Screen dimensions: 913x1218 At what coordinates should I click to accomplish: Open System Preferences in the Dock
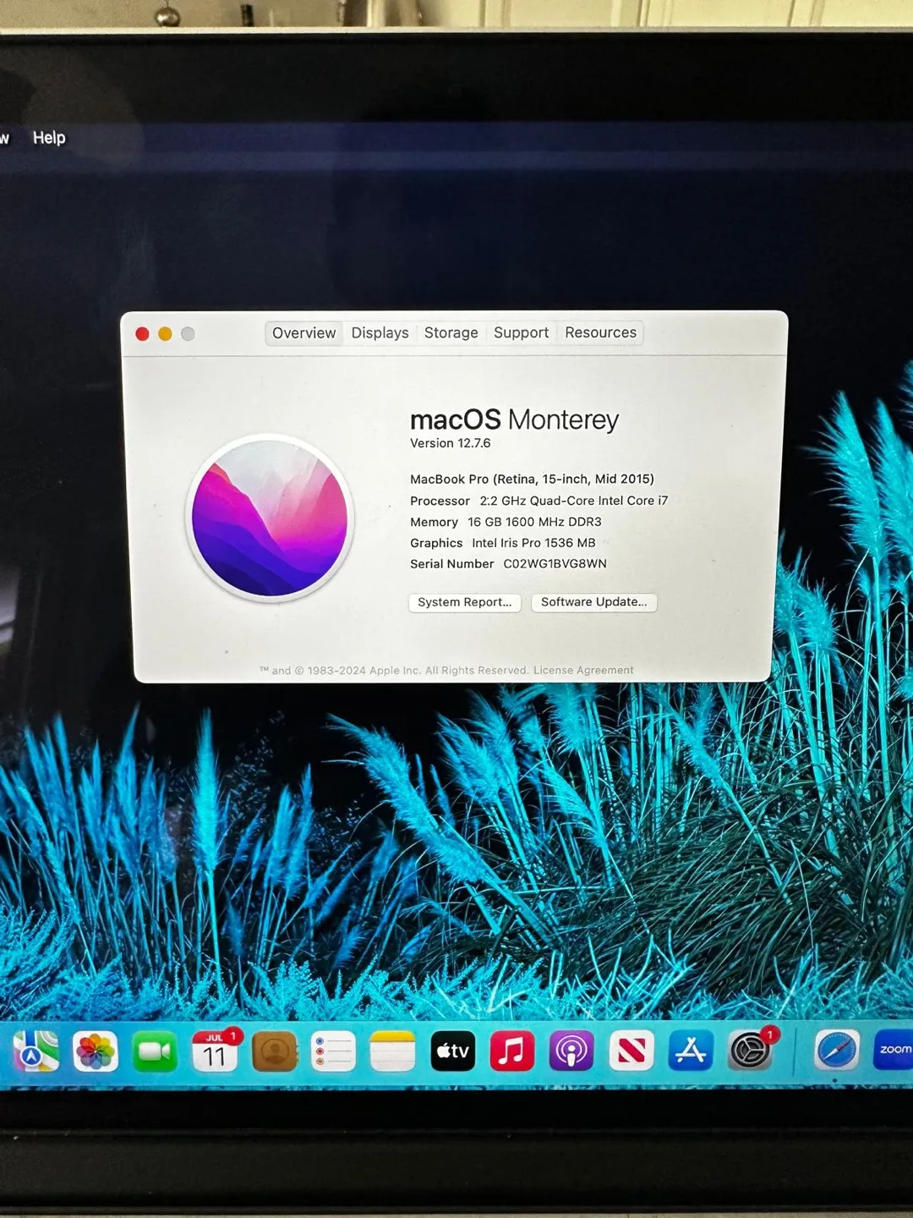[750, 1051]
